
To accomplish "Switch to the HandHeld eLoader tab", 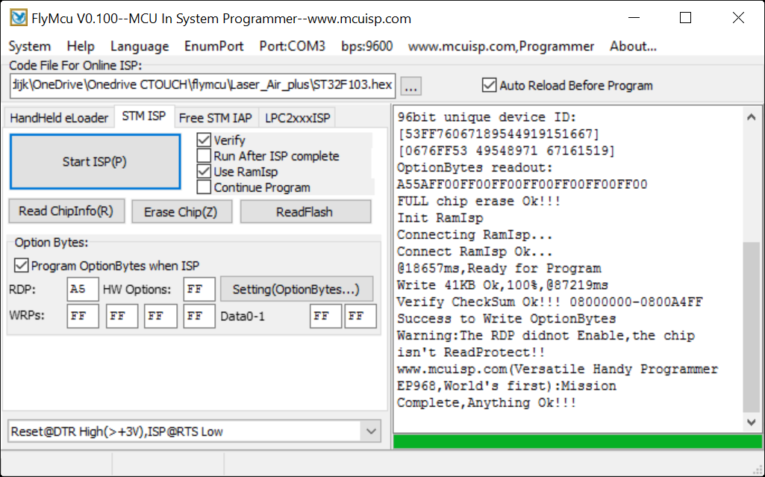I will pos(59,118).
